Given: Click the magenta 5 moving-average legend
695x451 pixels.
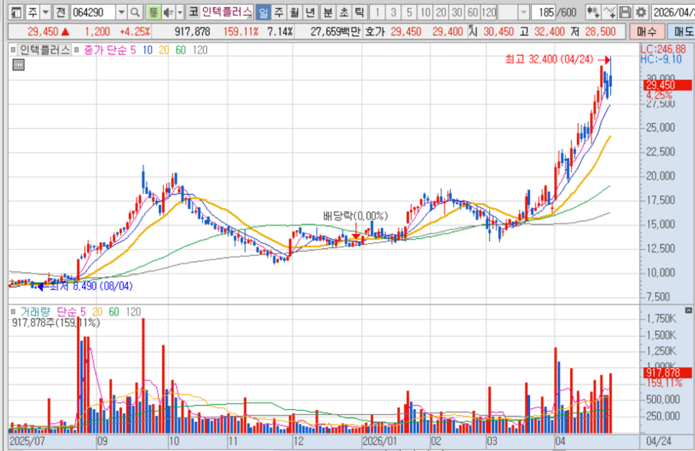Looking at the screenshot, I should click(x=133, y=50).
